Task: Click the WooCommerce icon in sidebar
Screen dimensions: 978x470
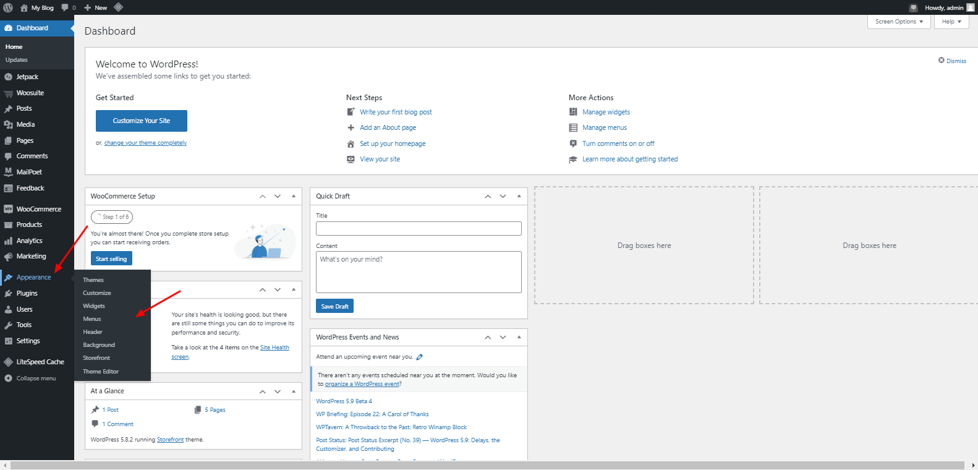Action: tap(8, 209)
